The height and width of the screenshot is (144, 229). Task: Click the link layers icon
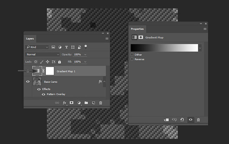click(x=57, y=103)
